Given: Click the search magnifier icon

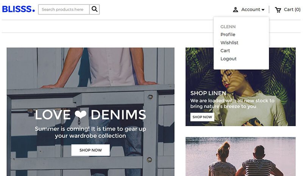Looking at the screenshot, I should tap(94, 9).
